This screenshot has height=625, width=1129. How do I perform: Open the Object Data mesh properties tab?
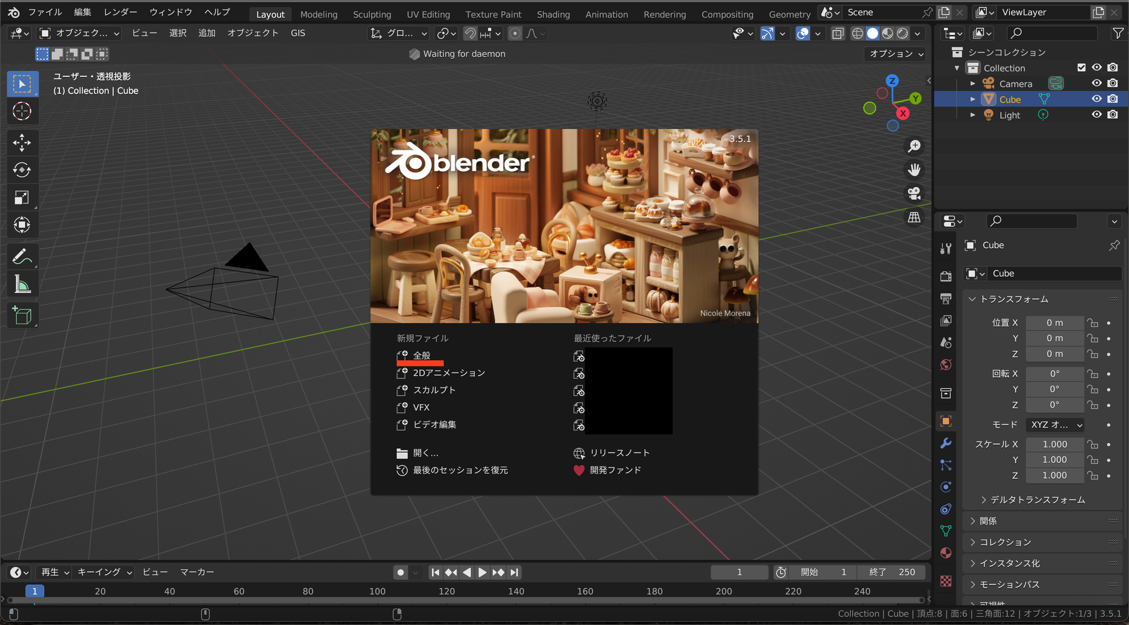click(946, 531)
